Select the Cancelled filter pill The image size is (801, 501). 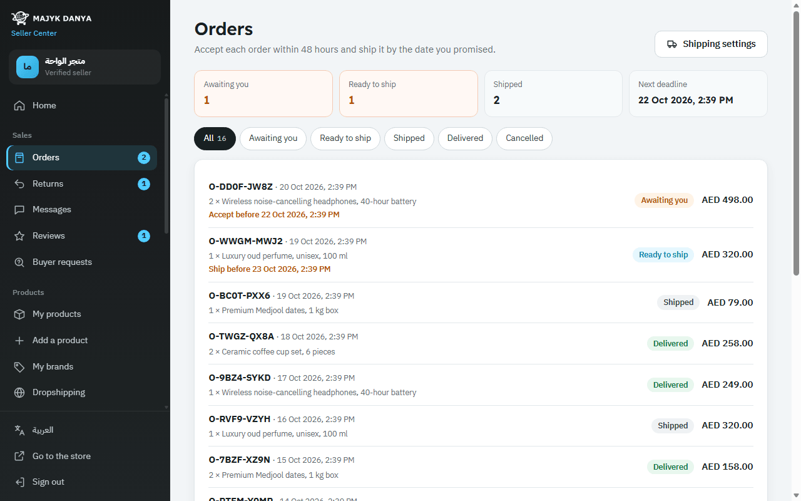click(524, 138)
